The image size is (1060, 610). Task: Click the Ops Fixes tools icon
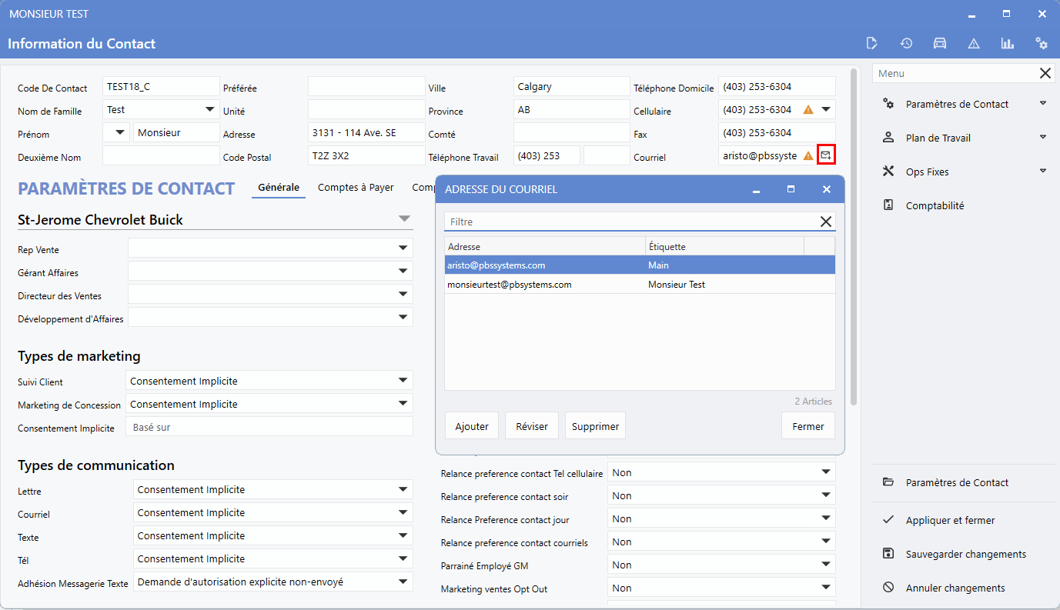point(888,172)
